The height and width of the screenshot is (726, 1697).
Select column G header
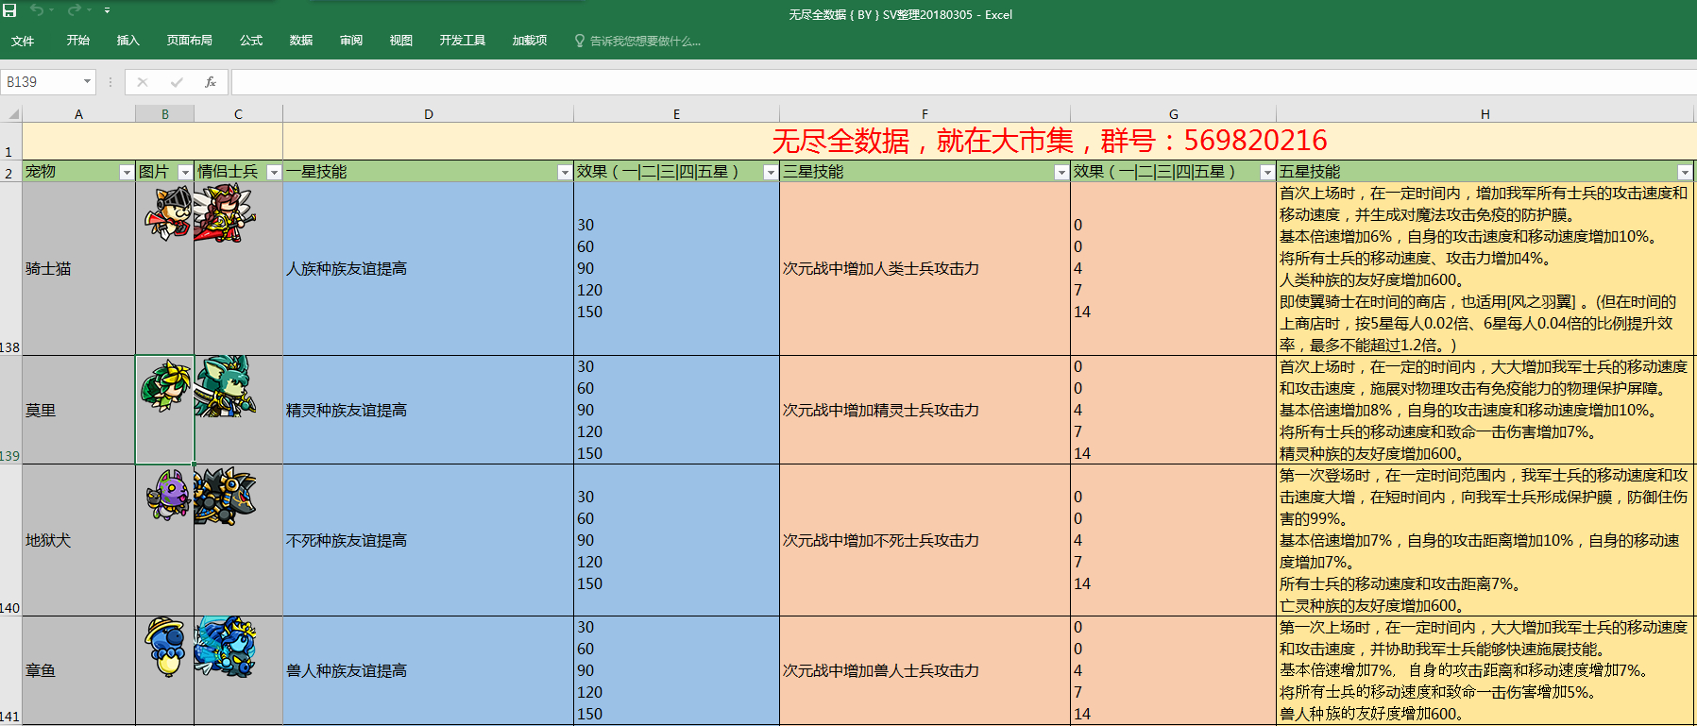(1174, 114)
